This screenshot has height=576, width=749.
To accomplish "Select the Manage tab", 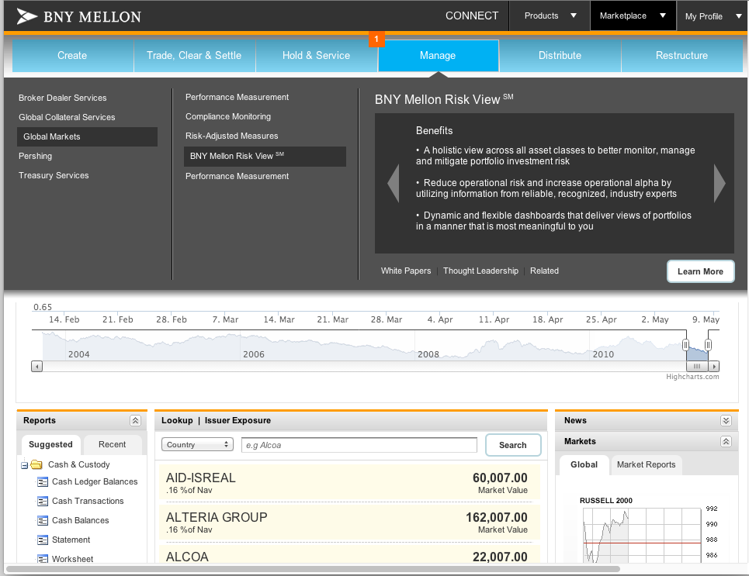I will (438, 55).
